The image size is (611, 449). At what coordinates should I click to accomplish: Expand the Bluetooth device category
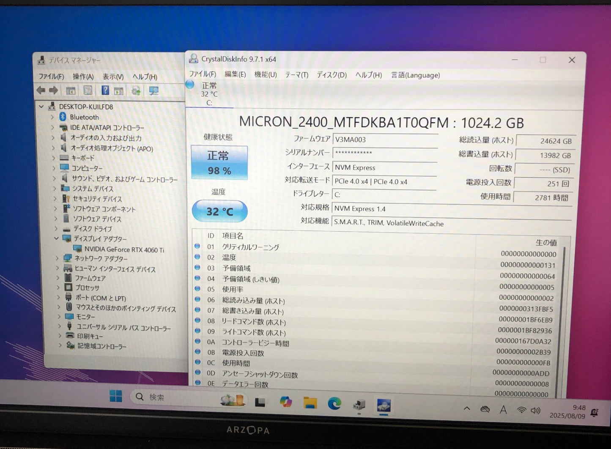point(52,117)
